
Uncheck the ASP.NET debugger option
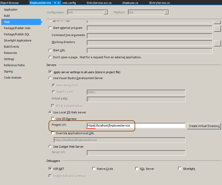[x=50, y=169]
